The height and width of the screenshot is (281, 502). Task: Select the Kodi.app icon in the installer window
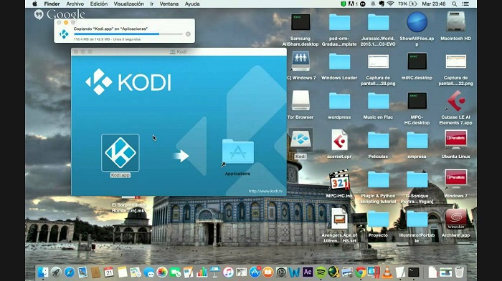[x=120, y=152]
